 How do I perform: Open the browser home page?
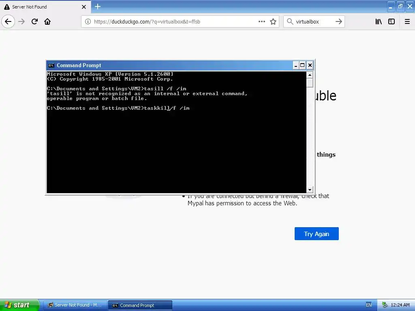click(47, 21)
